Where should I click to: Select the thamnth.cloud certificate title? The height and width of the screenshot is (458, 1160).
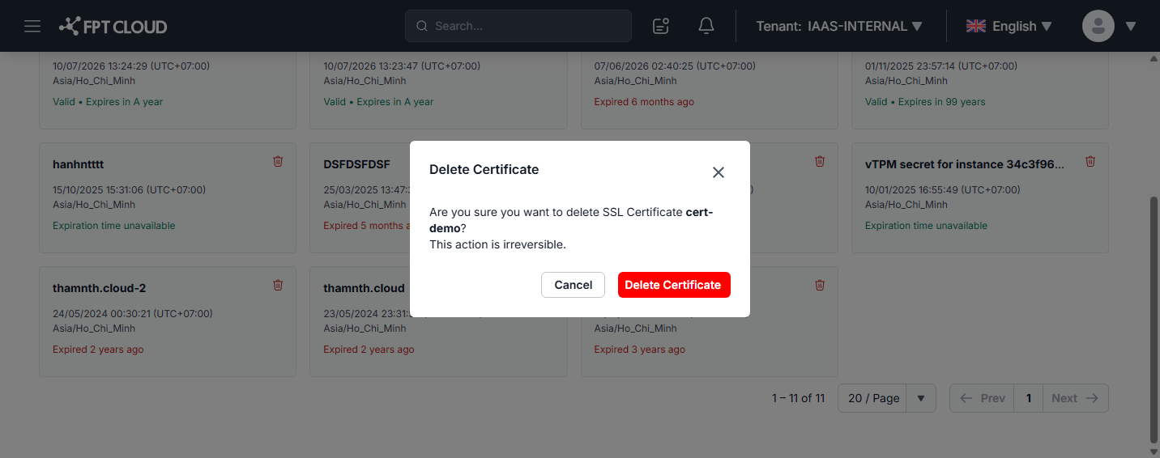[x=364, y=288]
